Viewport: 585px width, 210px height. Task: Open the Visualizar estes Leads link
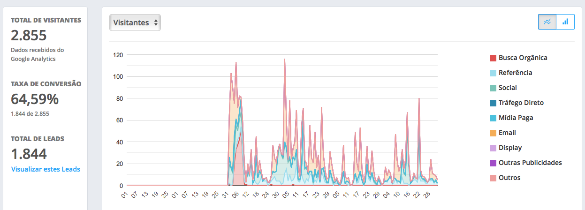[46, 169]
